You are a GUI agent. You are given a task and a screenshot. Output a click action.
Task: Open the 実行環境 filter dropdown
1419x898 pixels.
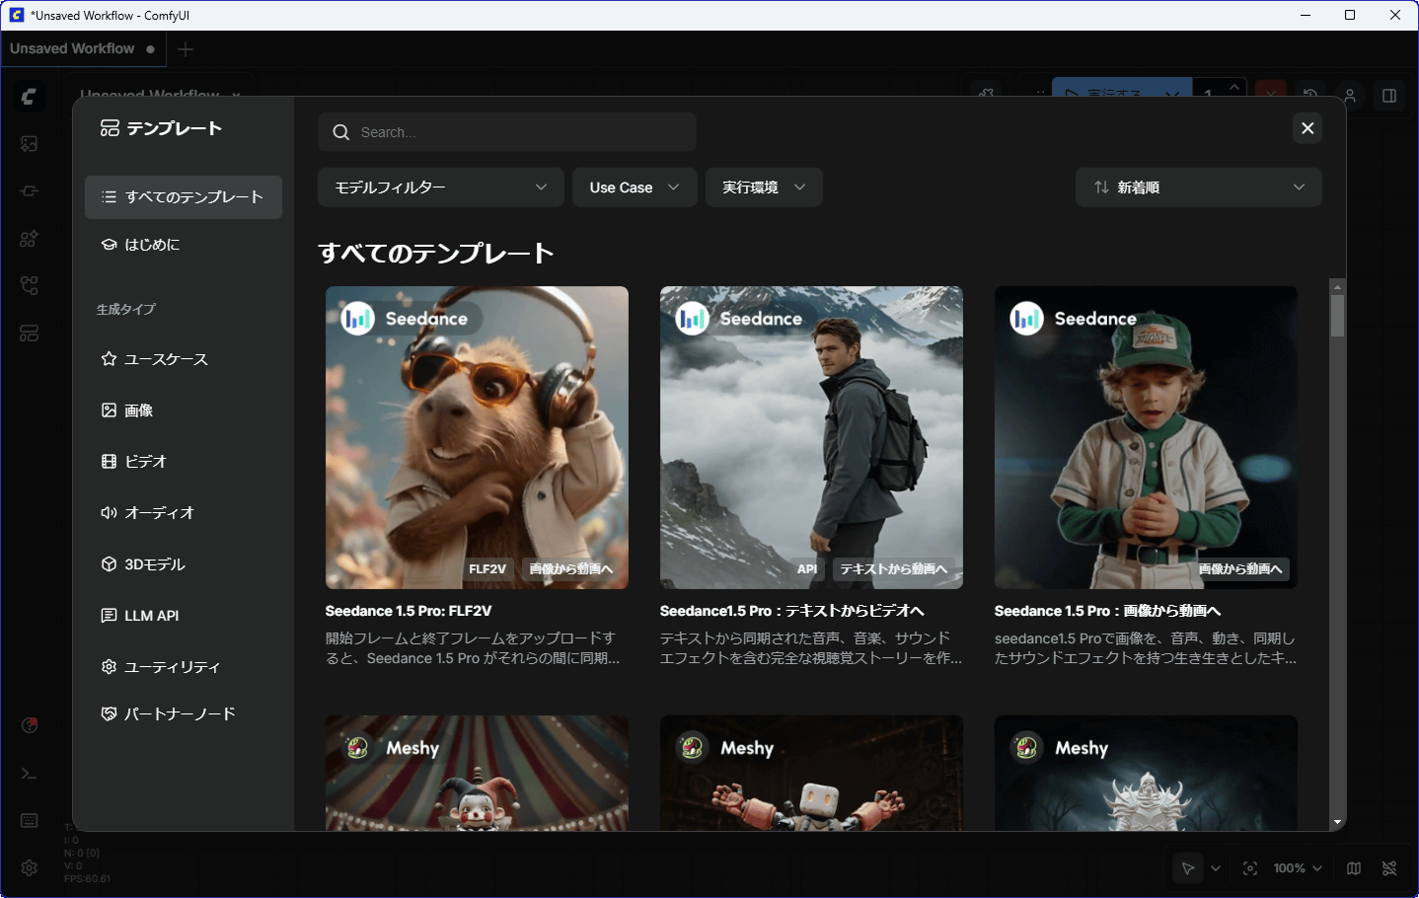pos(763,187)
